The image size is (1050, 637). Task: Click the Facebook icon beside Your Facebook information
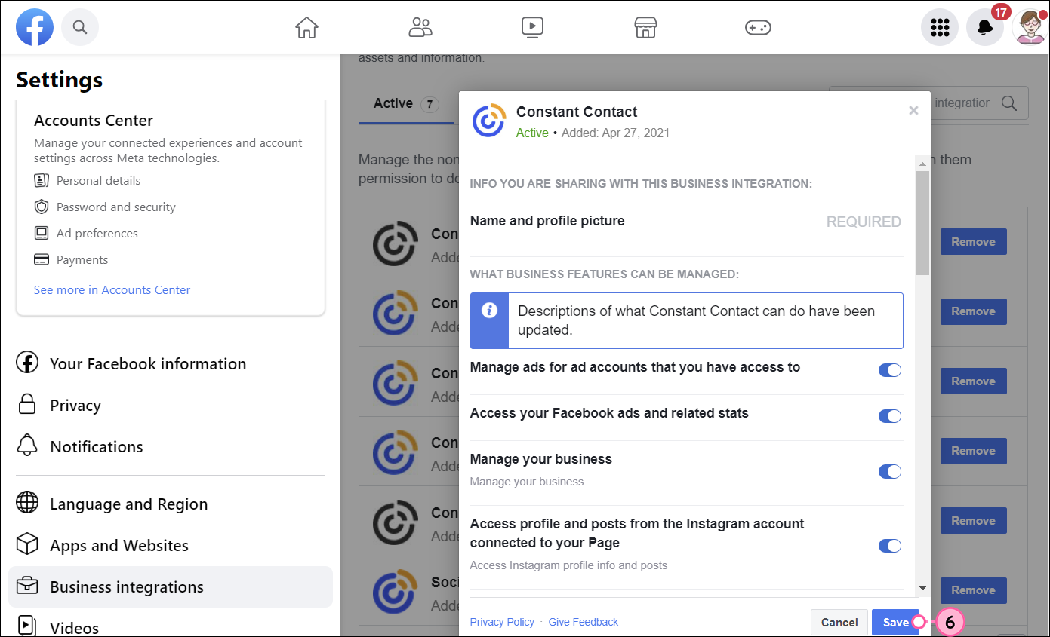(x=27, y=363)
